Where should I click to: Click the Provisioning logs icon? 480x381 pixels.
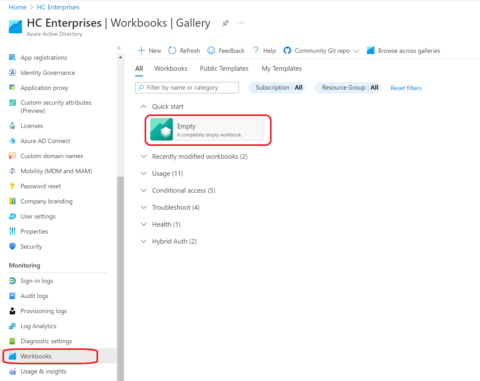12,311
